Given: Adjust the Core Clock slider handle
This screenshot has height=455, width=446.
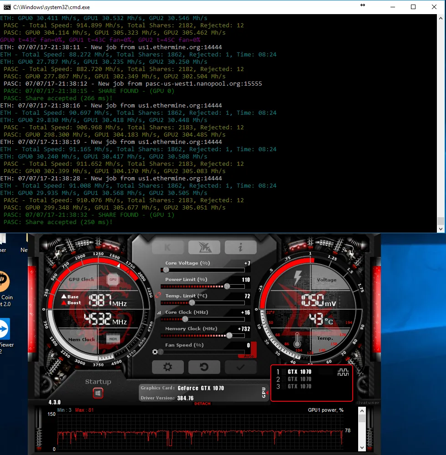Looking at the screenshot, I should point(185,319).
